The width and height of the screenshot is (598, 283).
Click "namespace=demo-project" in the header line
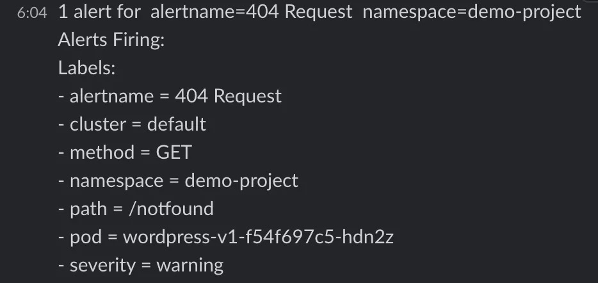[472, 12]
